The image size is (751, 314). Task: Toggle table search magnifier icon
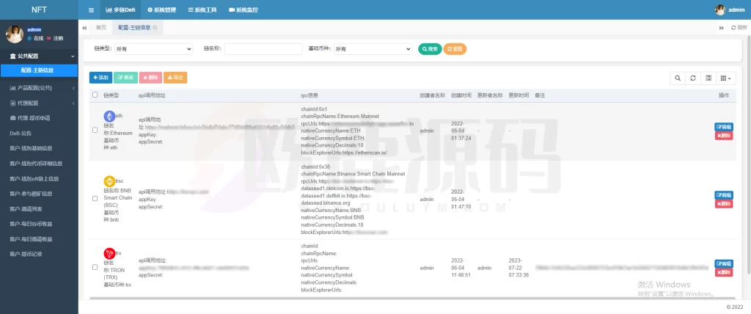(x=677, y=78)
